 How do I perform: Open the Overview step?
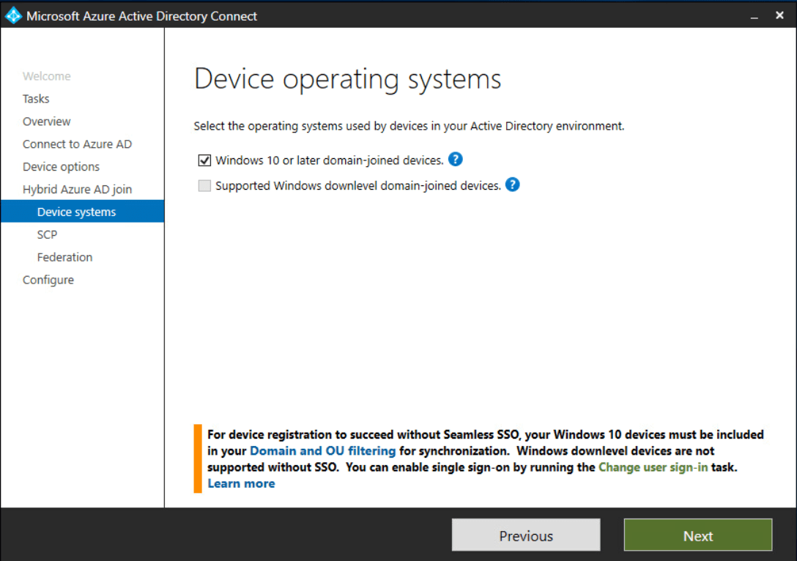pyautogui.click(x=46, y=121)
